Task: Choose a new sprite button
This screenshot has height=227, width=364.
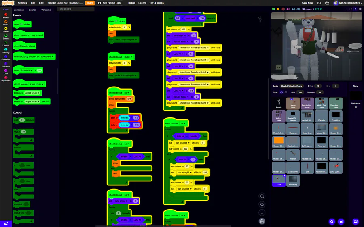Action: [x=341, y=222]
